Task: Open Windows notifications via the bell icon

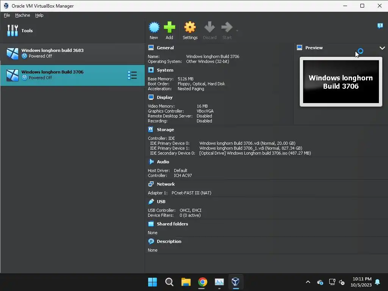Action: [x=378, y=282]
